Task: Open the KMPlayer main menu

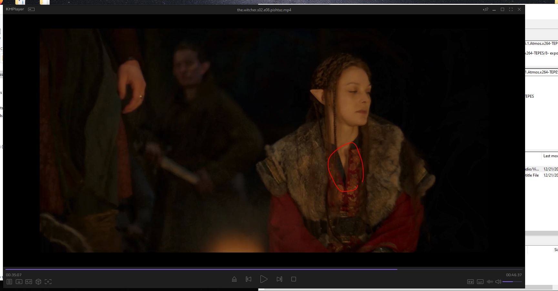Action: pyautogui.click(x=15, y=9)
